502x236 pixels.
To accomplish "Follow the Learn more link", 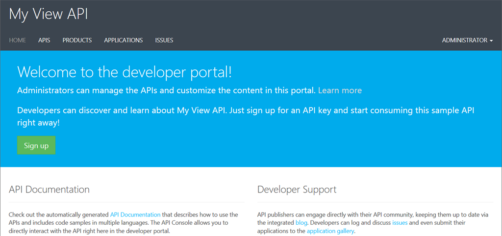I will [x=340, y=90].
